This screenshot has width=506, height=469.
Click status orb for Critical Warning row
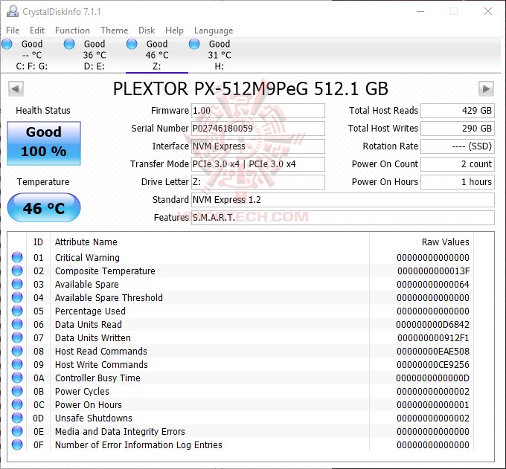coord(17,257)
